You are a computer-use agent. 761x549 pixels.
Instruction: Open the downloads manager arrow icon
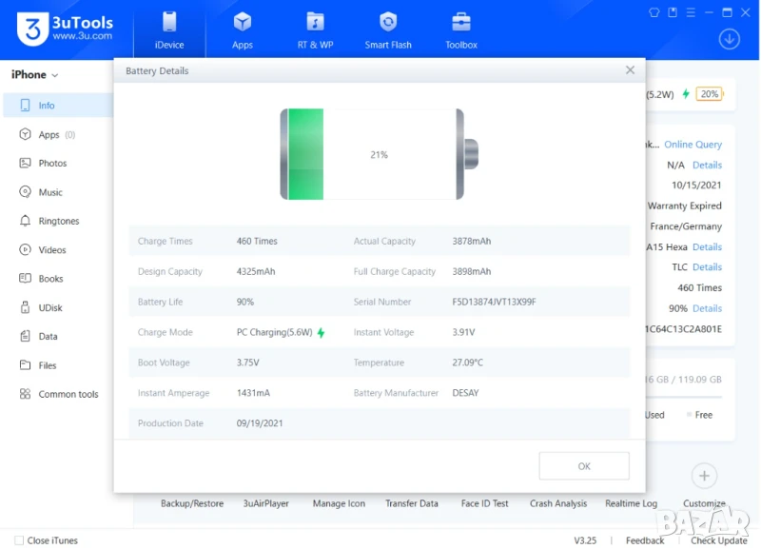click(x=729, y=39)
